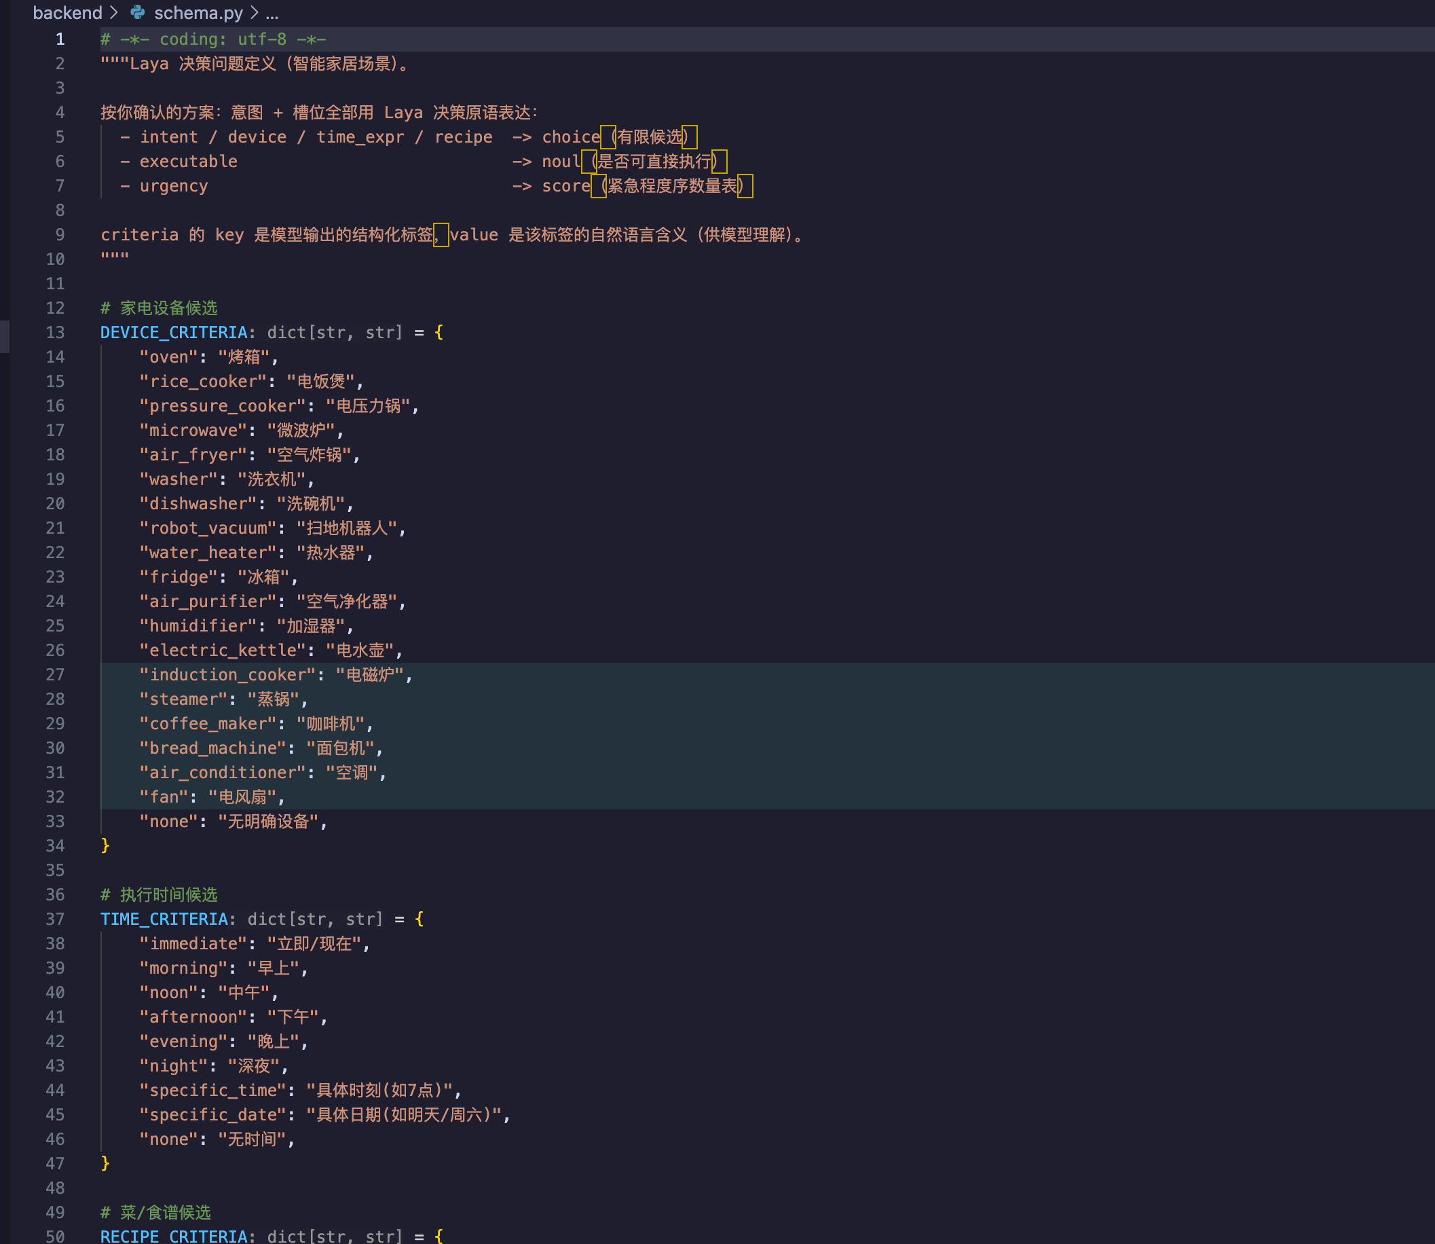Click the closing brace on line 34
Viewport: 1435px width, 1244px height.
coord(105,845)
